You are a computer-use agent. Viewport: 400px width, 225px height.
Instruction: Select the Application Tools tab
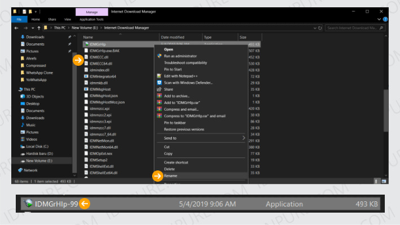coord(92,19)
